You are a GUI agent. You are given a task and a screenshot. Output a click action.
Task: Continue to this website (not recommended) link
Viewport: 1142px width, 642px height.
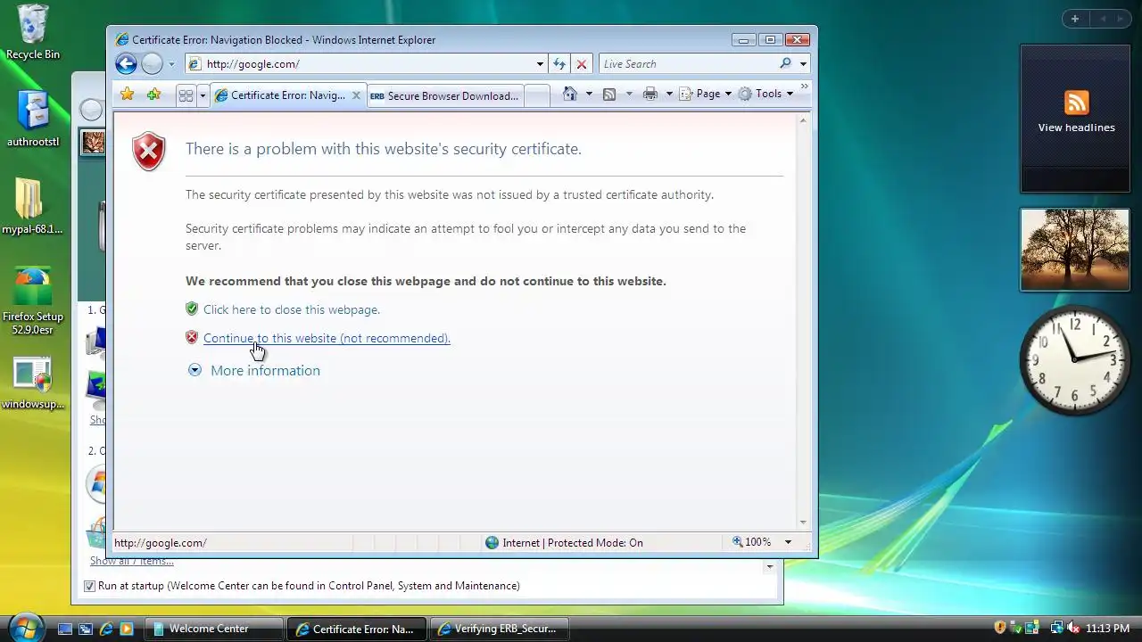coord(327,338)
